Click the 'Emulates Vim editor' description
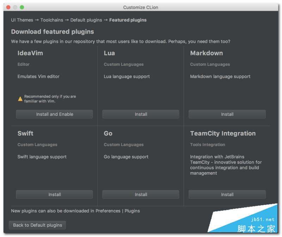282x237 pixels. pos(38,76)
